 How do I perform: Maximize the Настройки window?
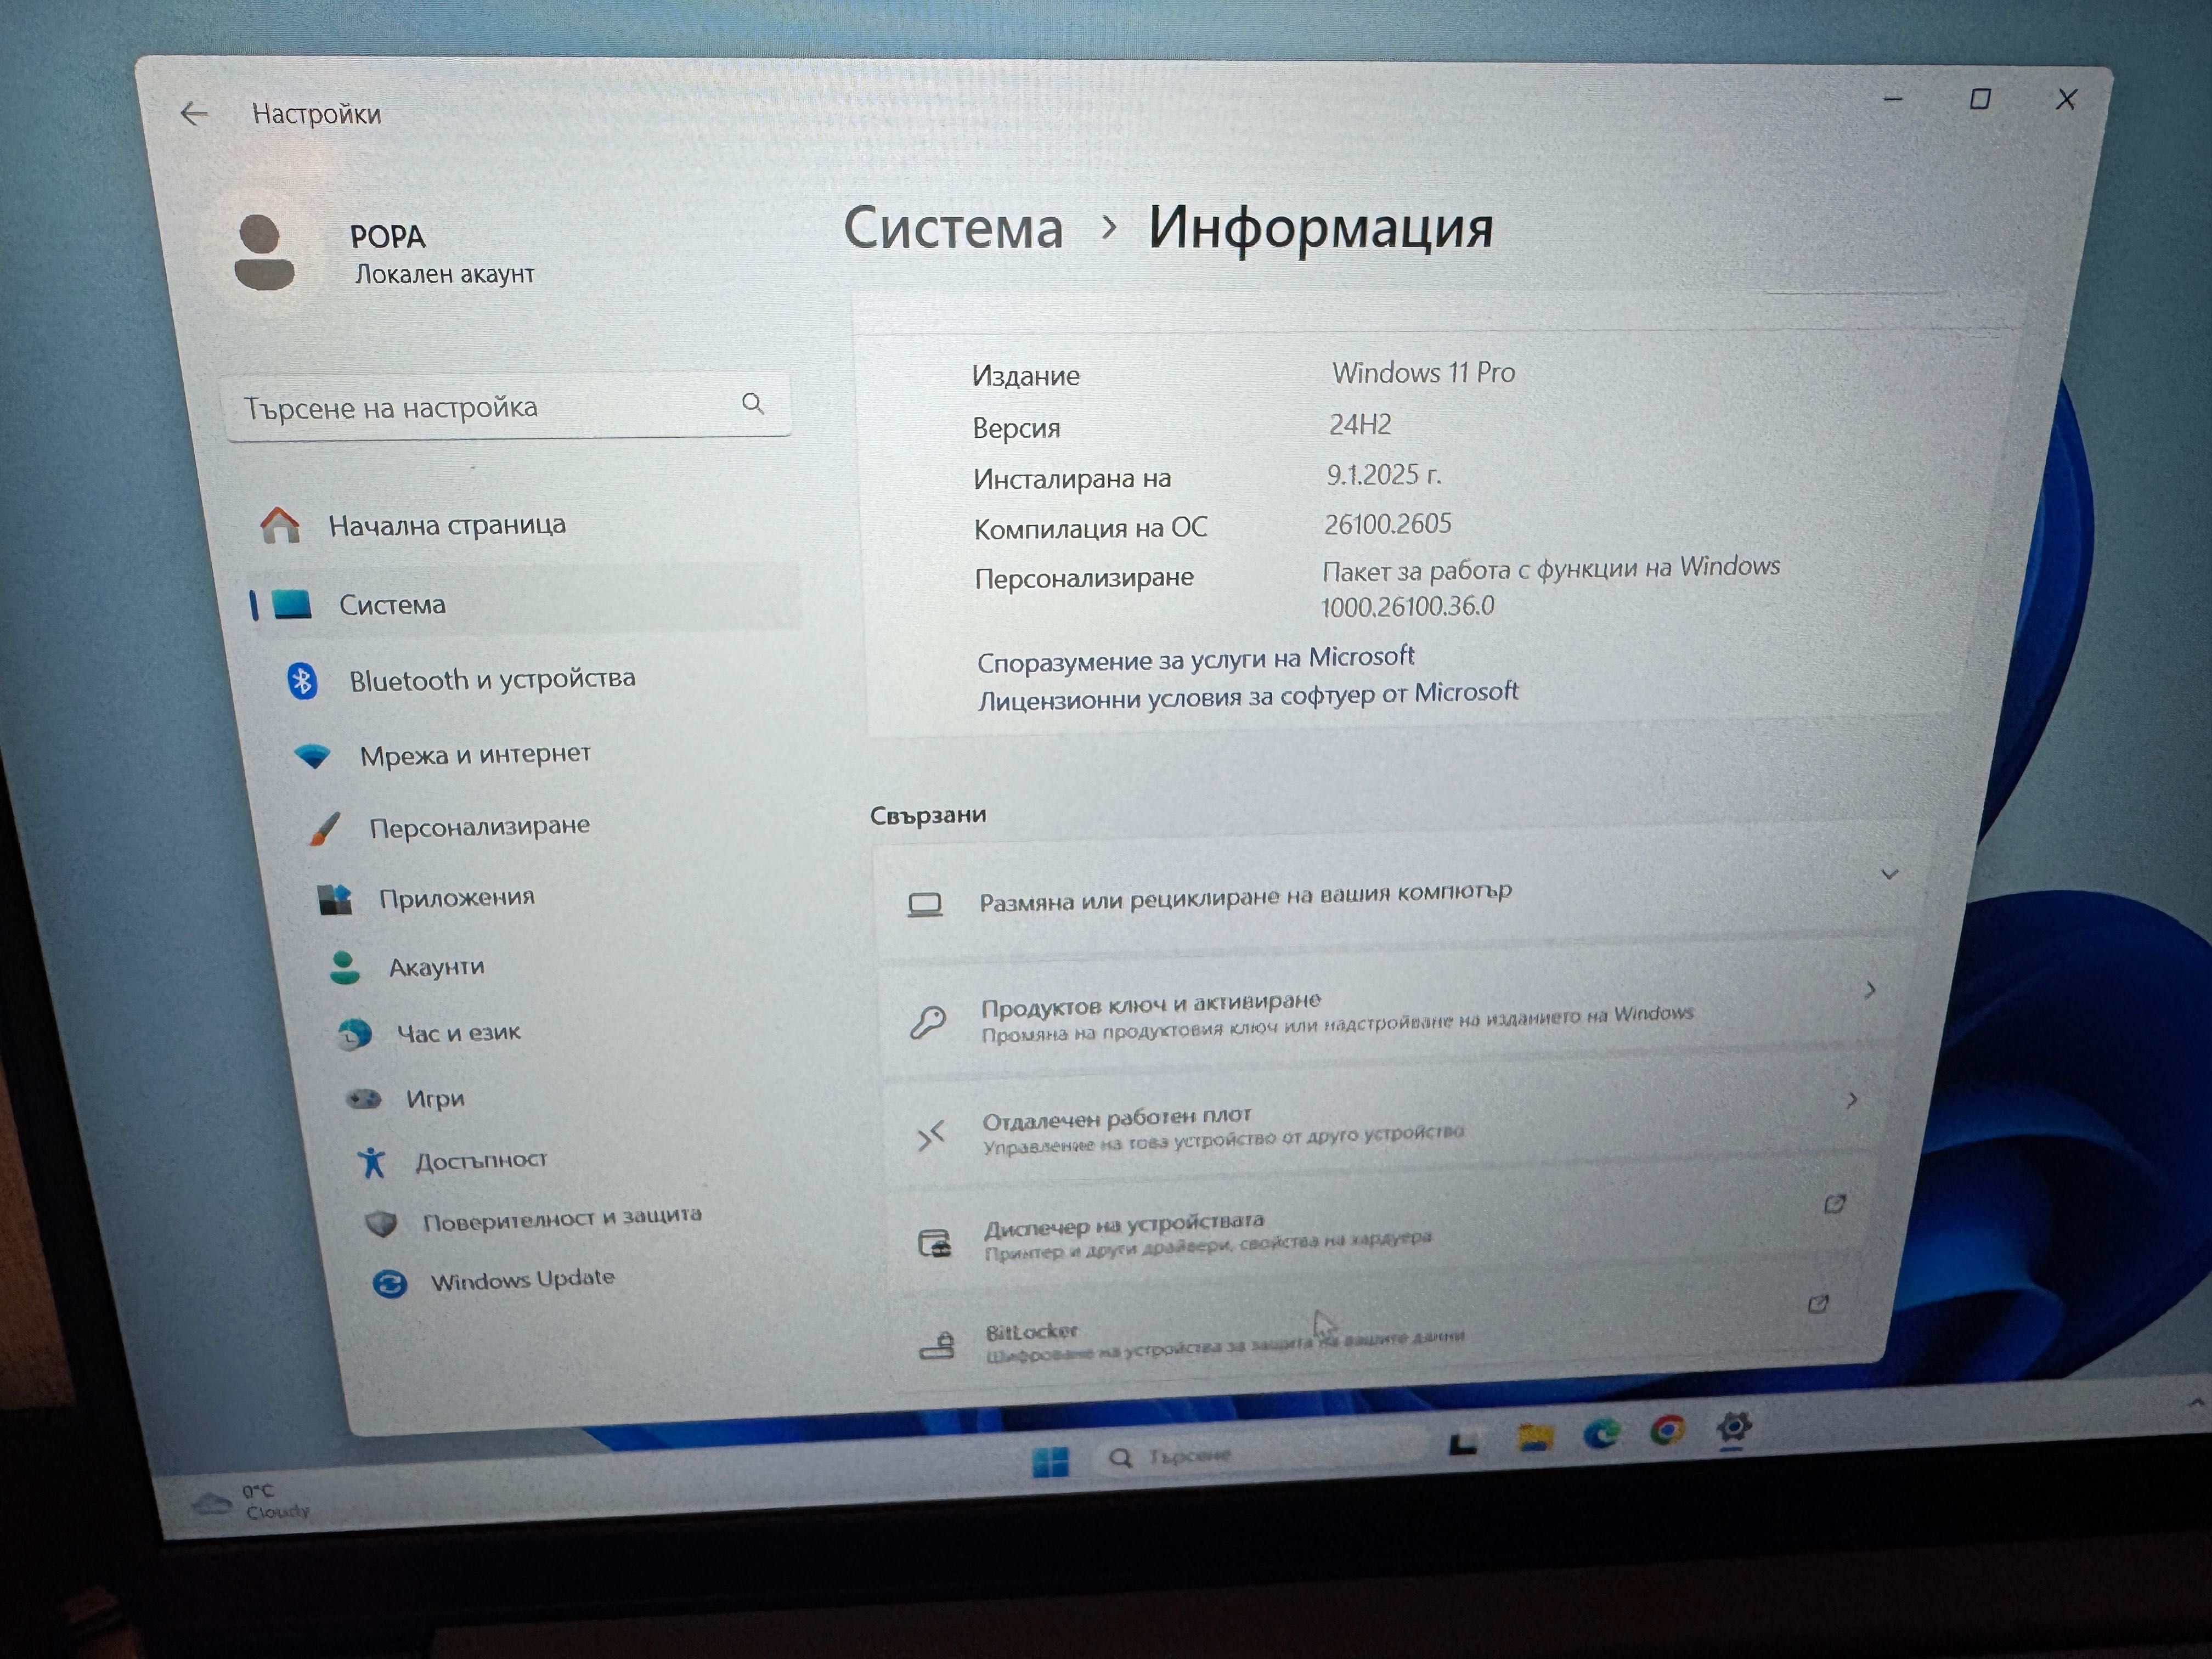(1980, 98)
